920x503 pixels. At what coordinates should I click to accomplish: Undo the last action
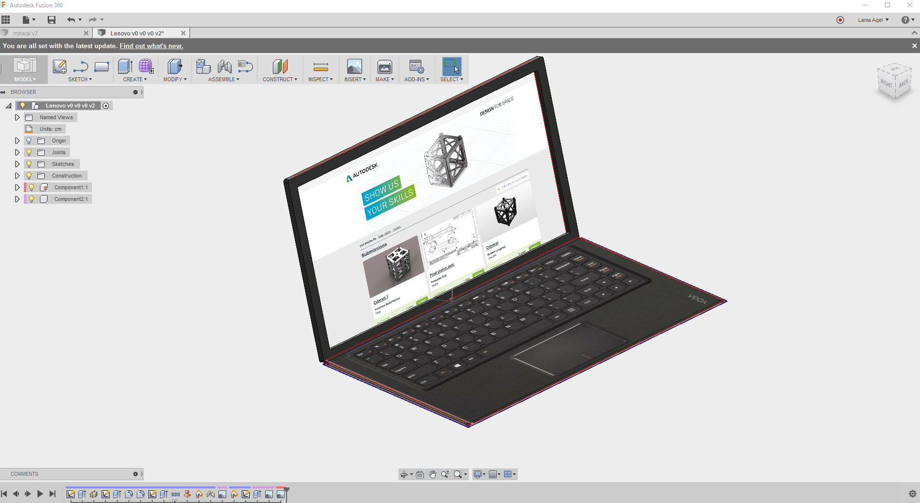point(71,20)
